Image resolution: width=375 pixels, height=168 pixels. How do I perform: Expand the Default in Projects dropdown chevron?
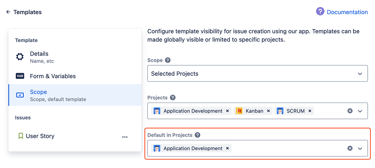click(x=360, y=148)
